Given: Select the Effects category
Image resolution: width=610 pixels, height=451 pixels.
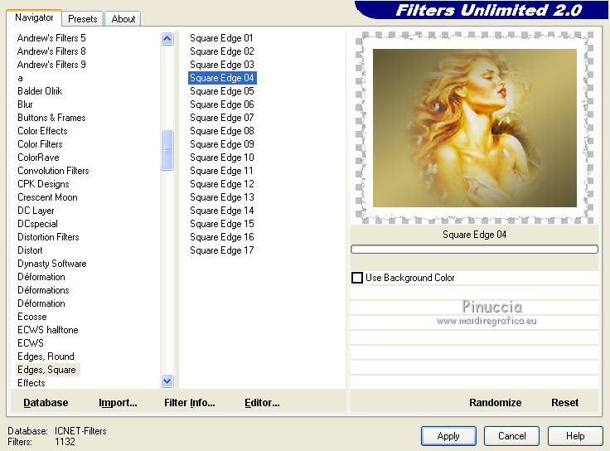Looking at the screenshot, I should [31, 382].
